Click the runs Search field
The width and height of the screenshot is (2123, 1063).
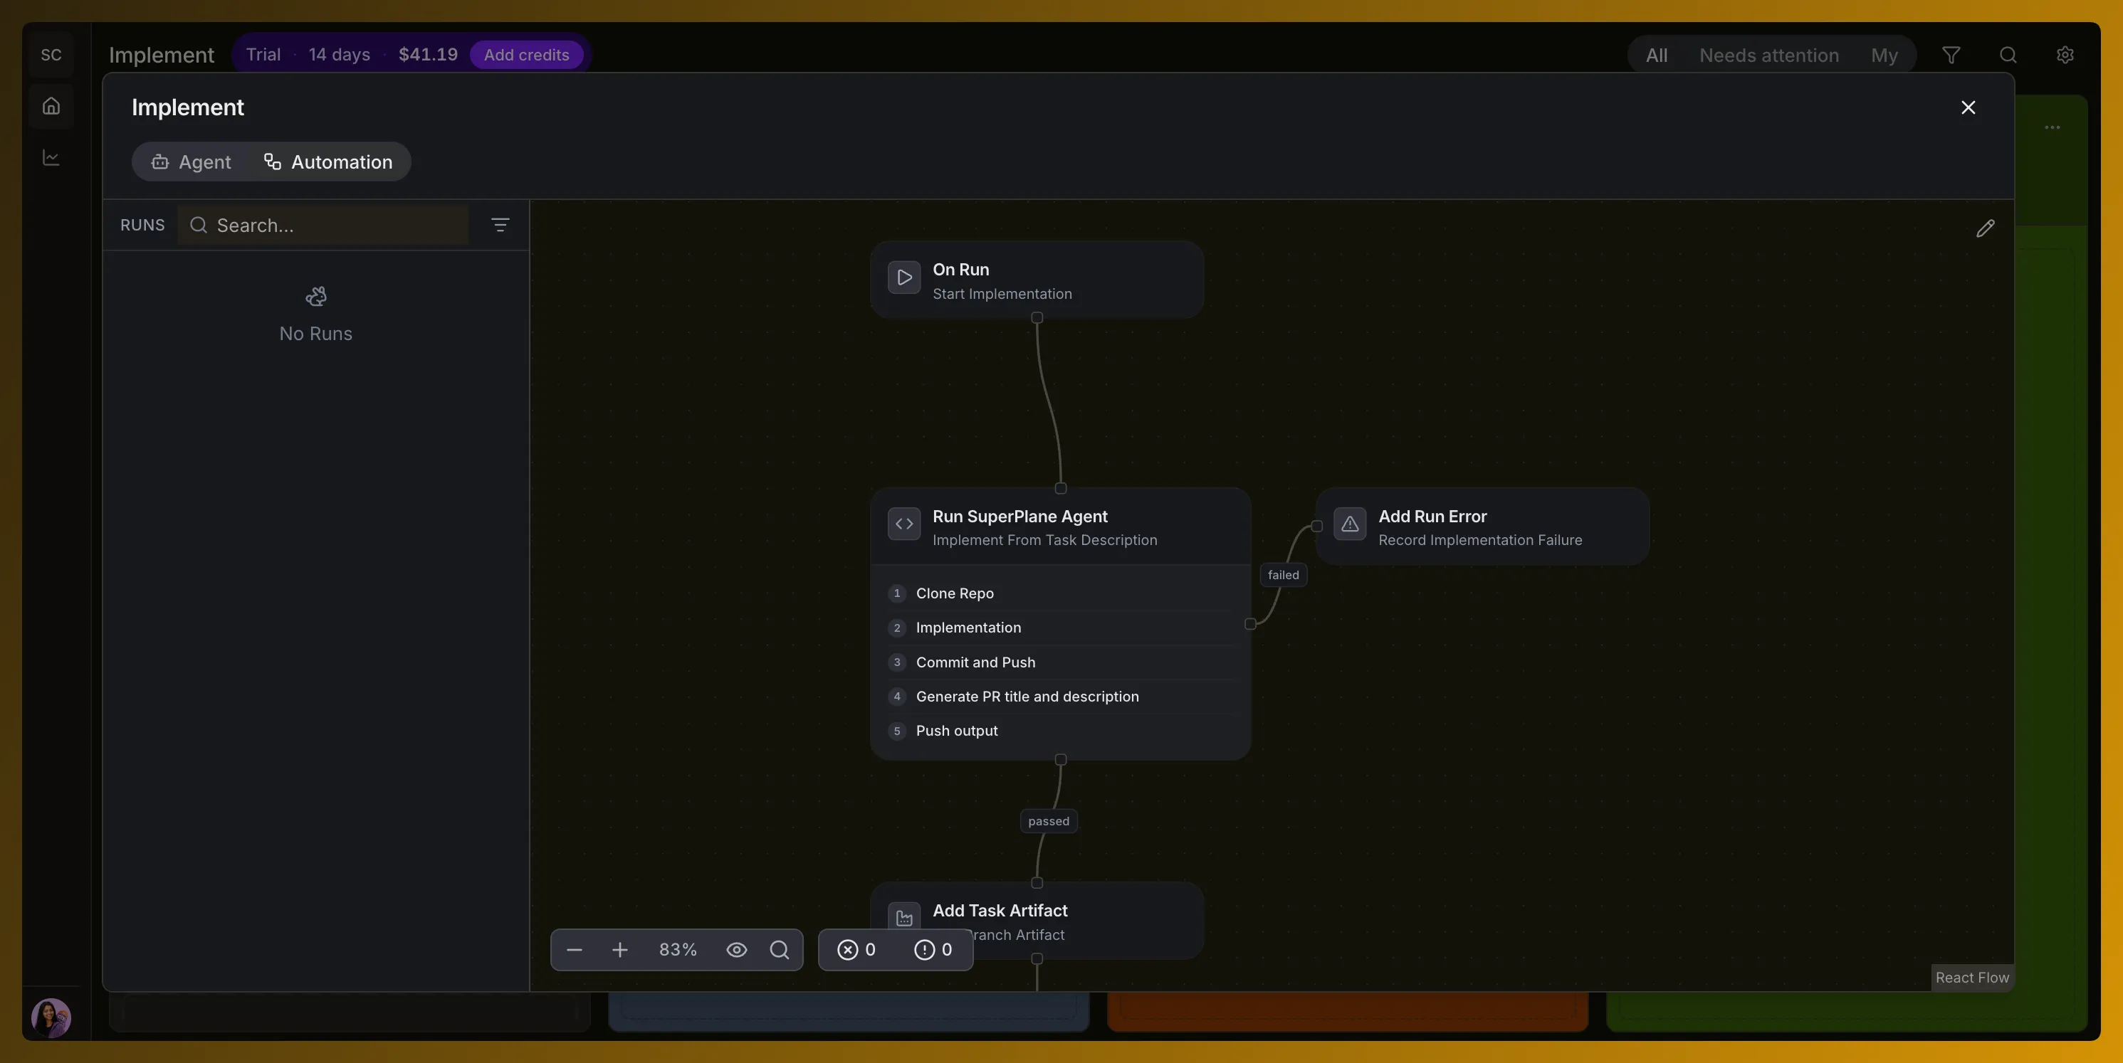point(323,226)
